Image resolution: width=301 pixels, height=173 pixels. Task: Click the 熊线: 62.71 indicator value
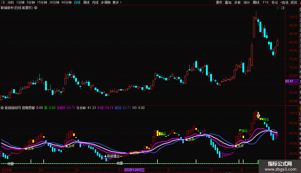[123, 108]
